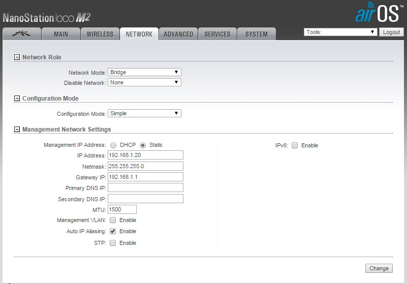Open the SYSTEM tab

coord(257,34)
